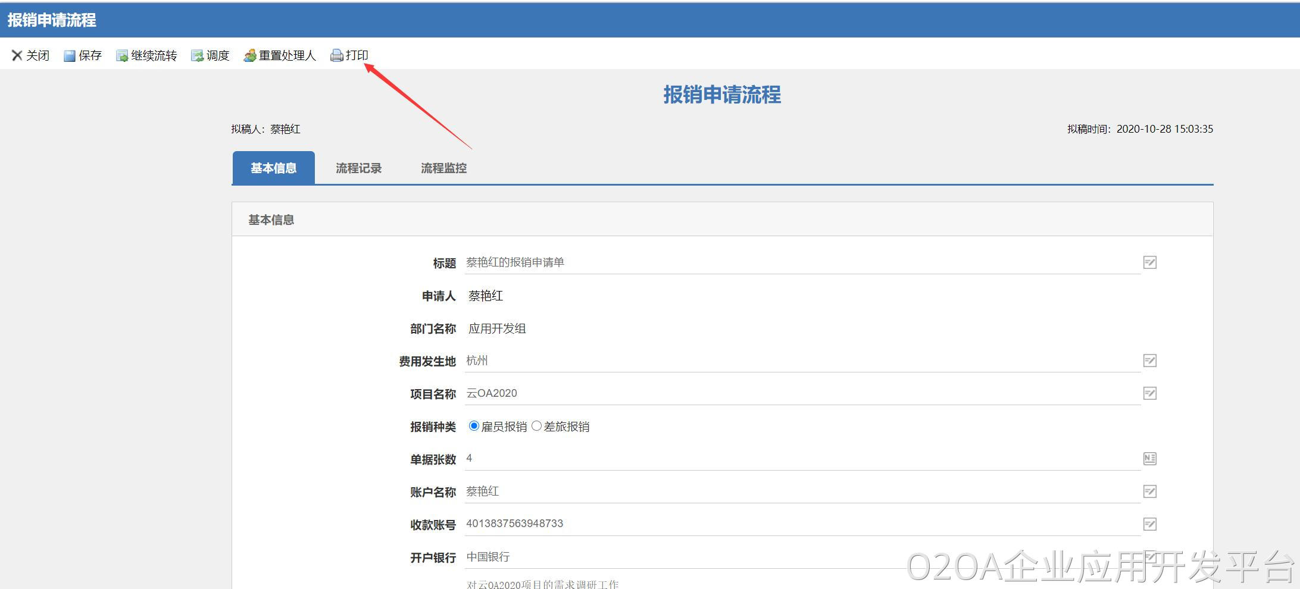This screenshot has width=1300, height=589.
Task: Open the 流程监控 tab
Action: pos(443,168)
